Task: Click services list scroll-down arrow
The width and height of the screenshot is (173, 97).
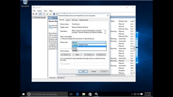Action: coord(134,73)
